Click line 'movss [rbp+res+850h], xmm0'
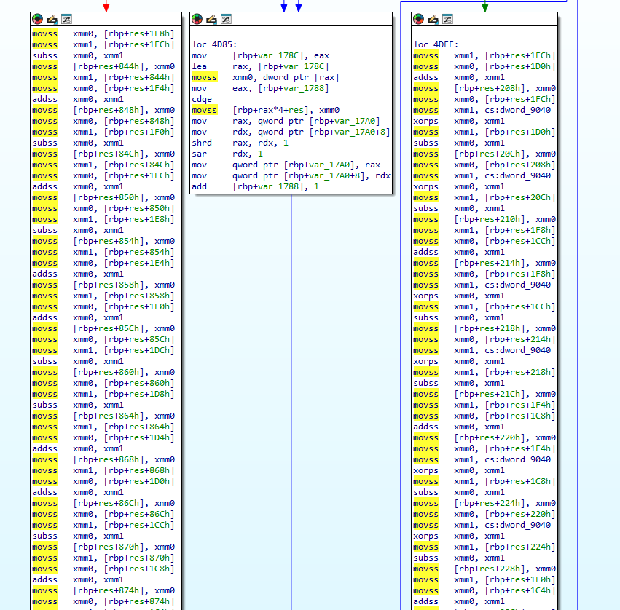Screen dimensions: 620x610 pyautogui.click(x=103, y=197)
